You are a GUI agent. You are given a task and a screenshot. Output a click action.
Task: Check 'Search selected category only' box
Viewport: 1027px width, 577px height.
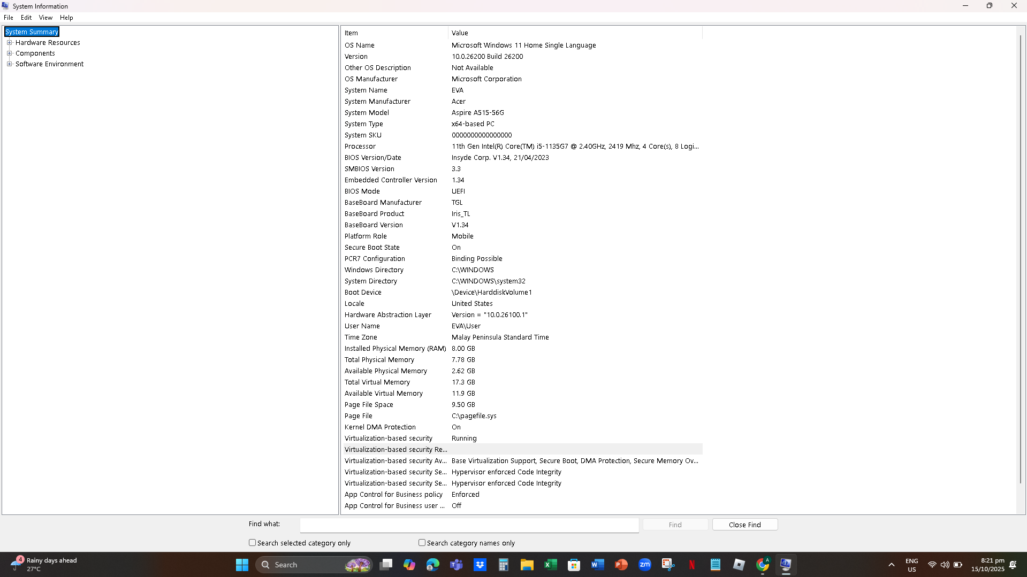[252, 543]
